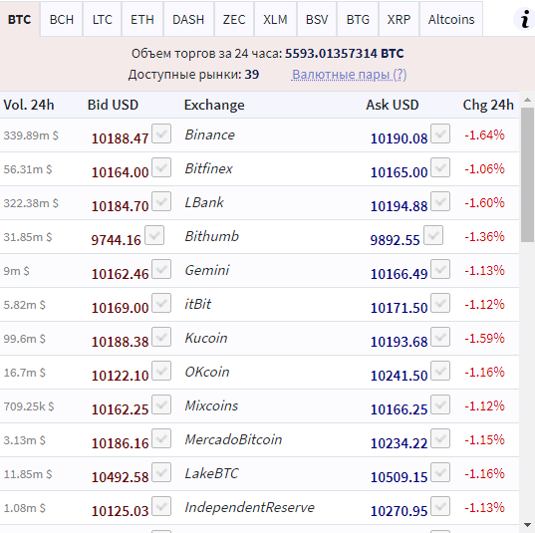Toggle the LakeBTC ask price checkbox
The height and width of the screenshot is (533, 535).
point(440,472)
